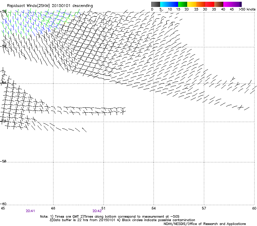
Task: Click the note about data buffer 22 hrs
Action: coord(122,220)
